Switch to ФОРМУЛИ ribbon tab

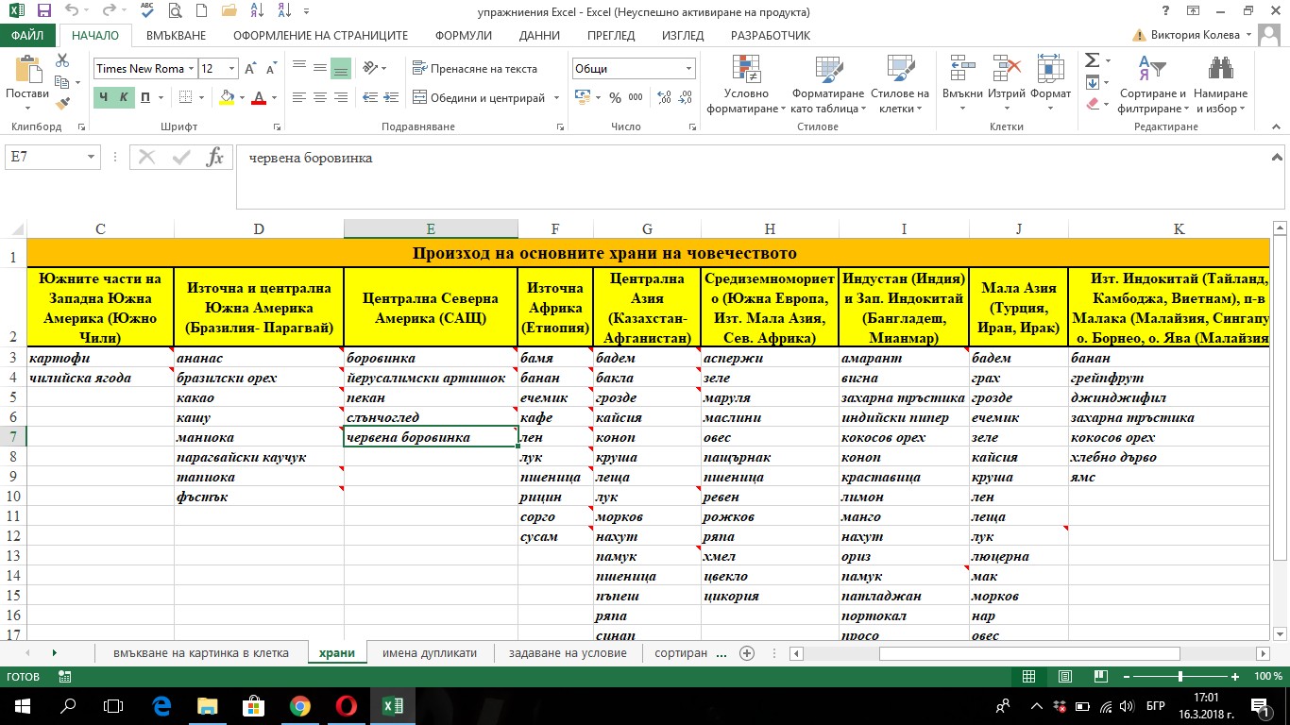click(x=464, y=35)
